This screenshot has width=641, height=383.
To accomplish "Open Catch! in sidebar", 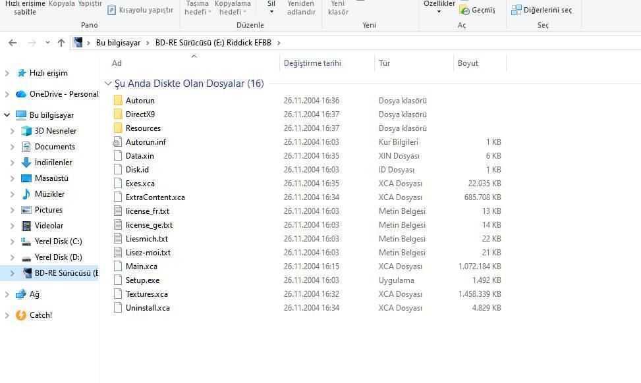I will tap(40, 315).
